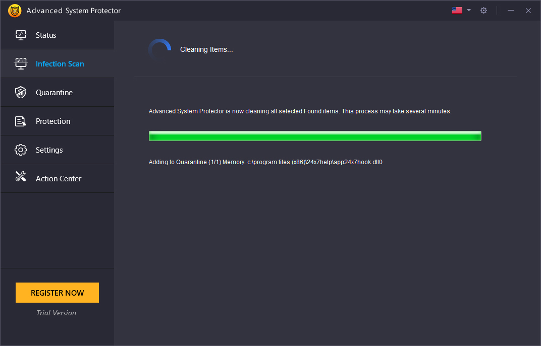Open the Settings section label
The height and width of the screenshot is (346, 541).
(49, 150)
